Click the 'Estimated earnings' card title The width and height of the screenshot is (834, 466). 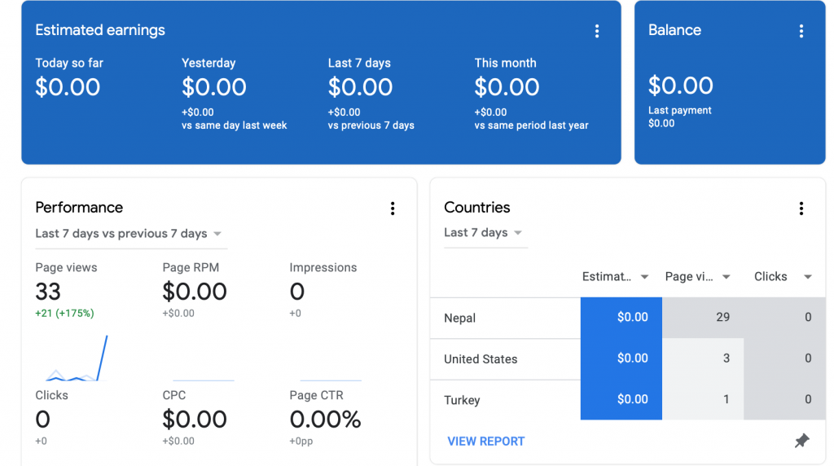click(100, 30)
